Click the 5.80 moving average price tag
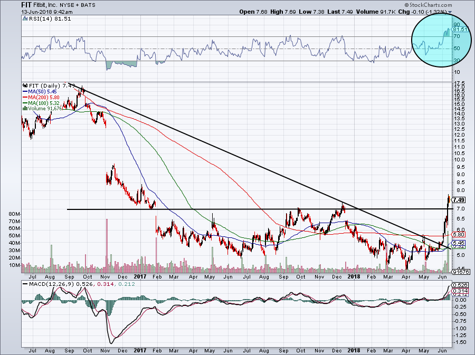The image size is (475, 355). (458, 234)
